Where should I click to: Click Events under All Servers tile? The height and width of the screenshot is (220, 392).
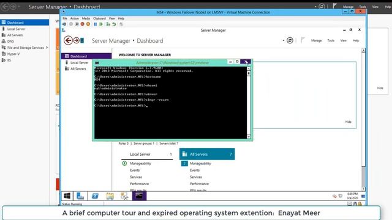pos(195,170)
